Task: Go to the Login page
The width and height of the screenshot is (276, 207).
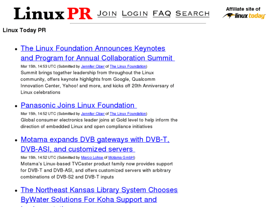Action: [135, 13]
